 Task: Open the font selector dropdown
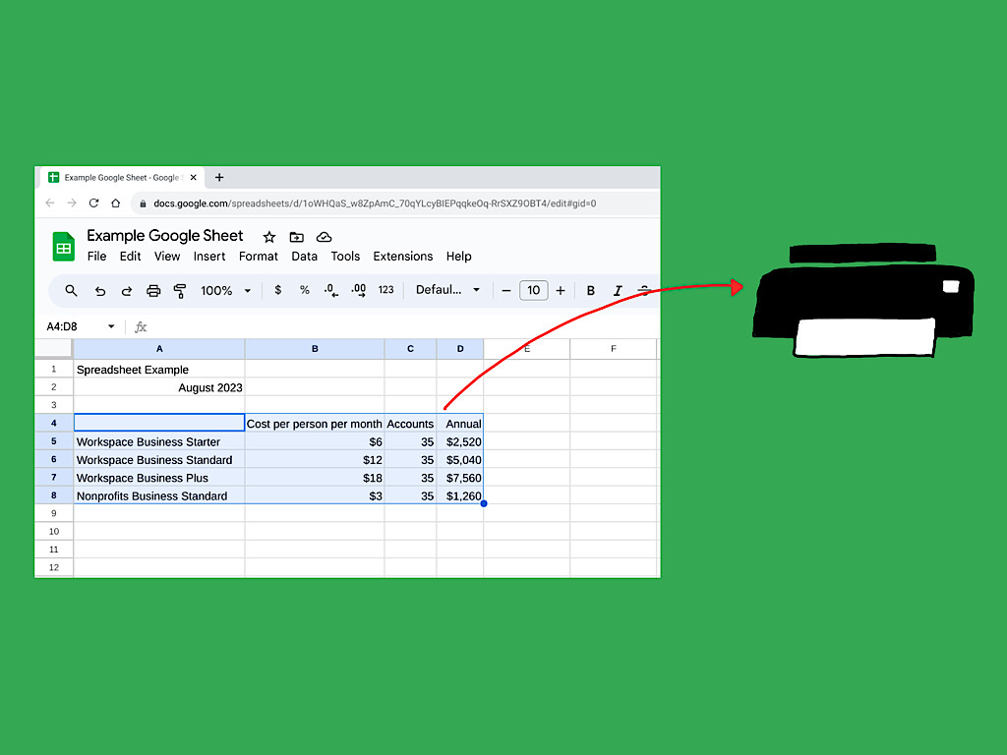447,290
